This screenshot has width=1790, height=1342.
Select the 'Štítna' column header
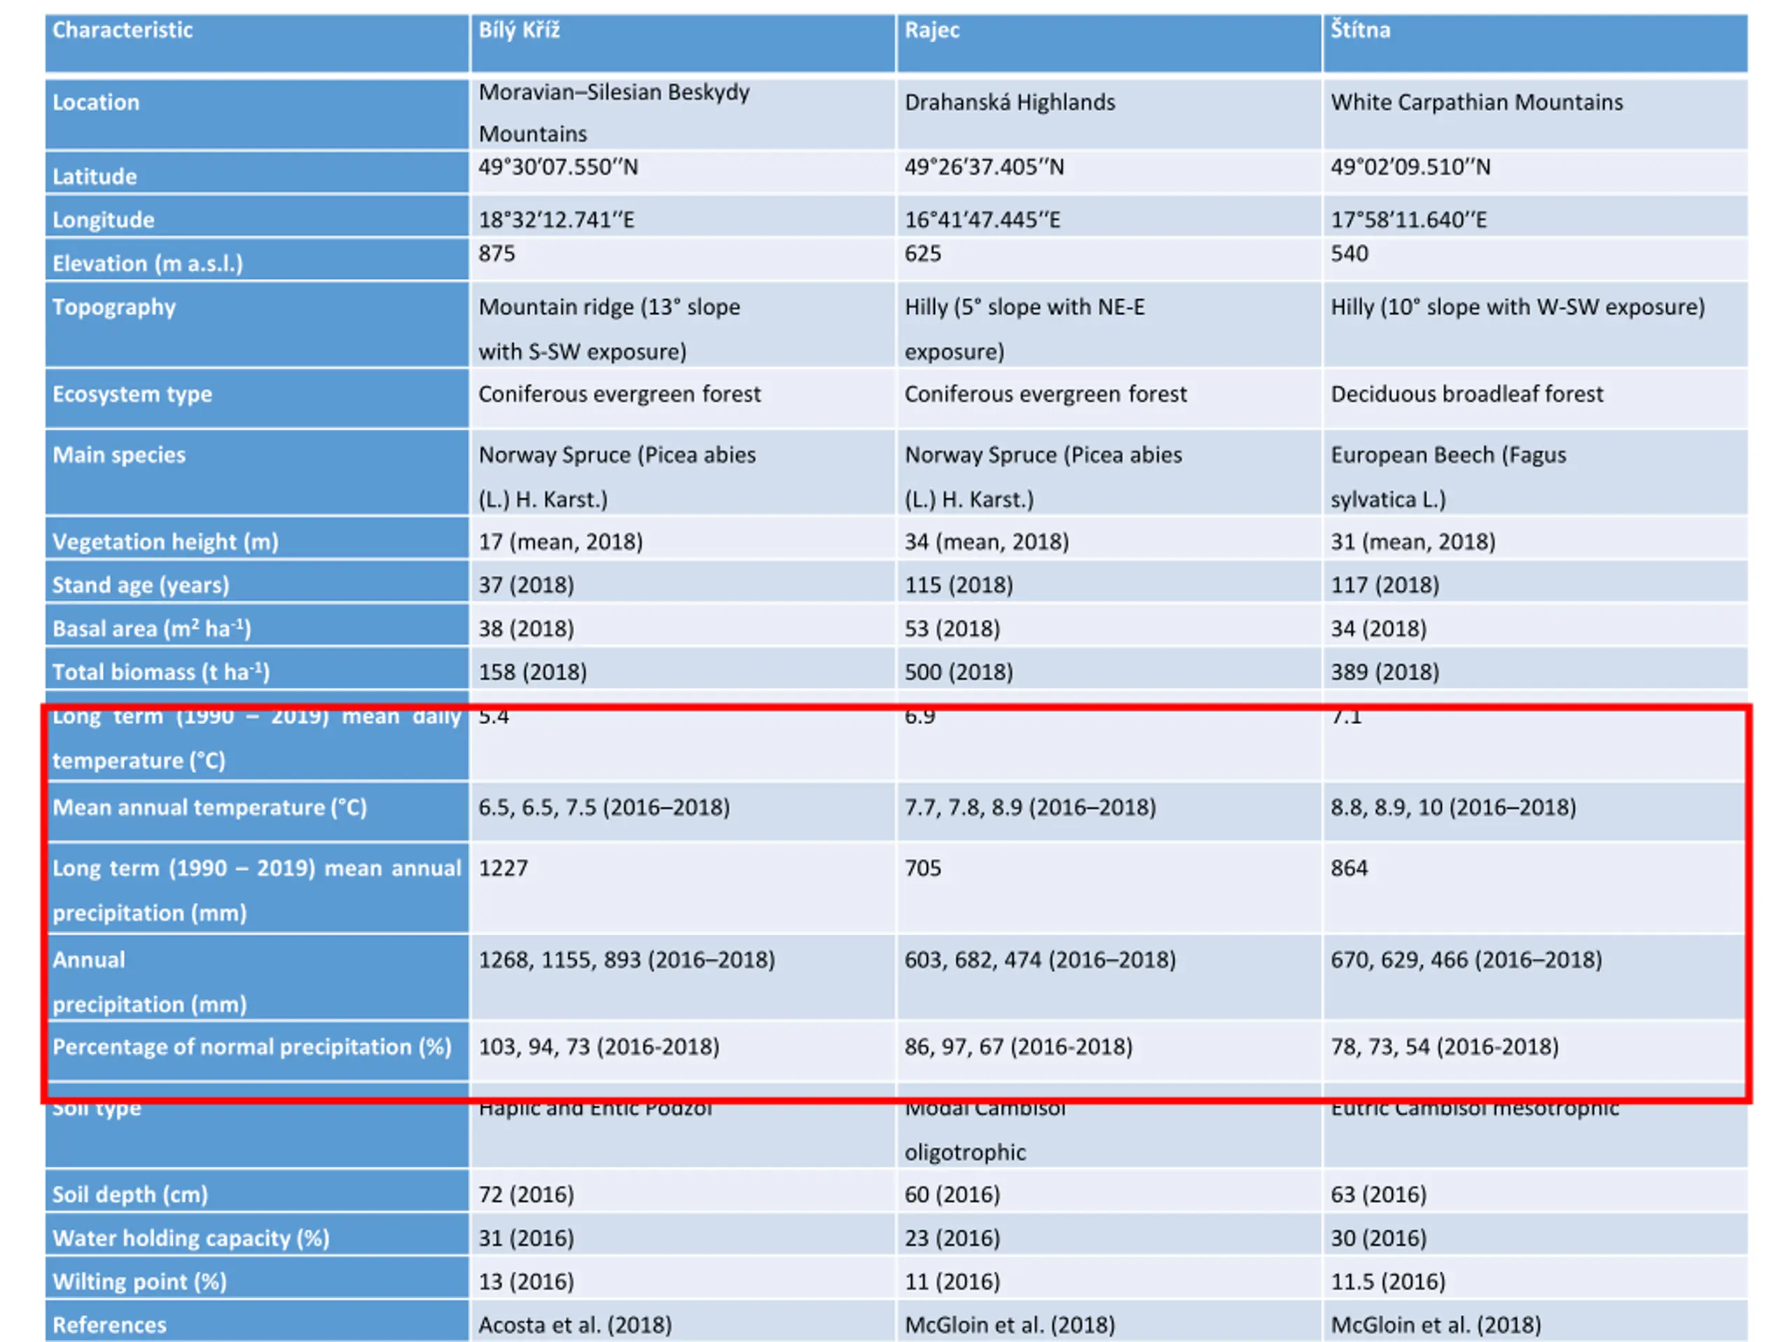(x=1535, y=43)
